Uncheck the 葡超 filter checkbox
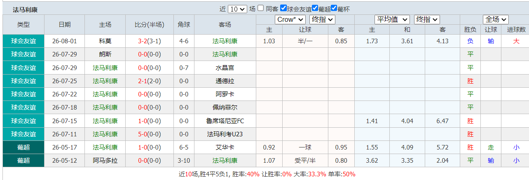529x180 pixels. [x=315, y=8]
